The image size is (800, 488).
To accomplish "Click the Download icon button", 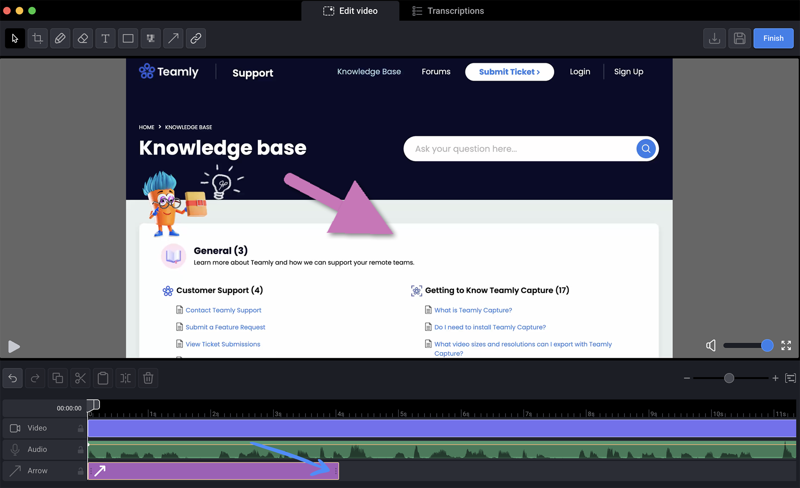I will tap(714, 38).
